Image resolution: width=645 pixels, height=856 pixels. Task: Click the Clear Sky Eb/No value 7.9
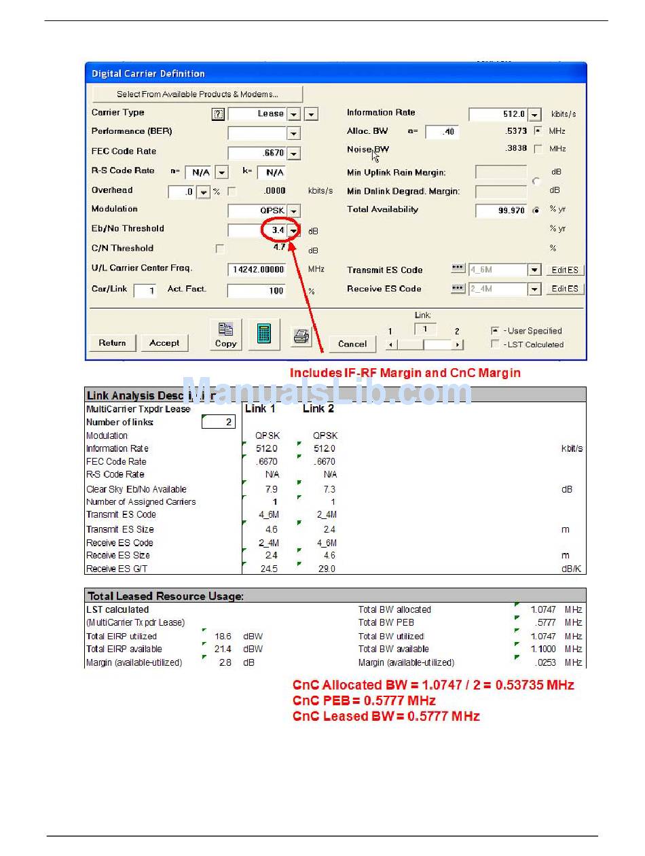coord(272,489)
